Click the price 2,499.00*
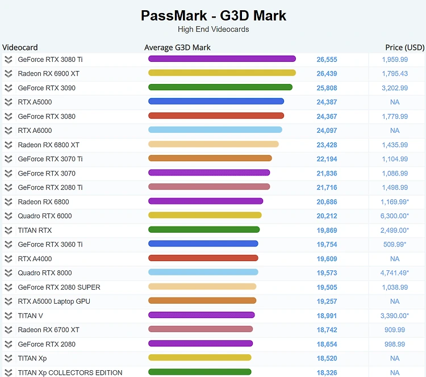Image resolution: width=426 pixels, height=377 pixels. 395,231
